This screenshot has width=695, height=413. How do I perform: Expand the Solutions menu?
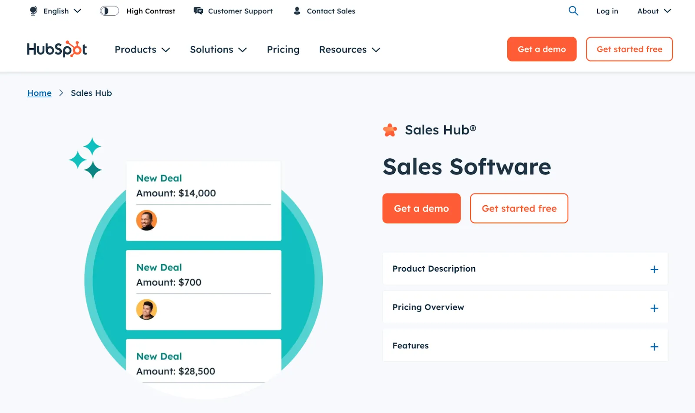pyautogui.click(x=218, y=49)
